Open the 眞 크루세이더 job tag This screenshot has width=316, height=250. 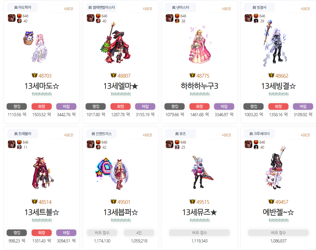[259, 134]
